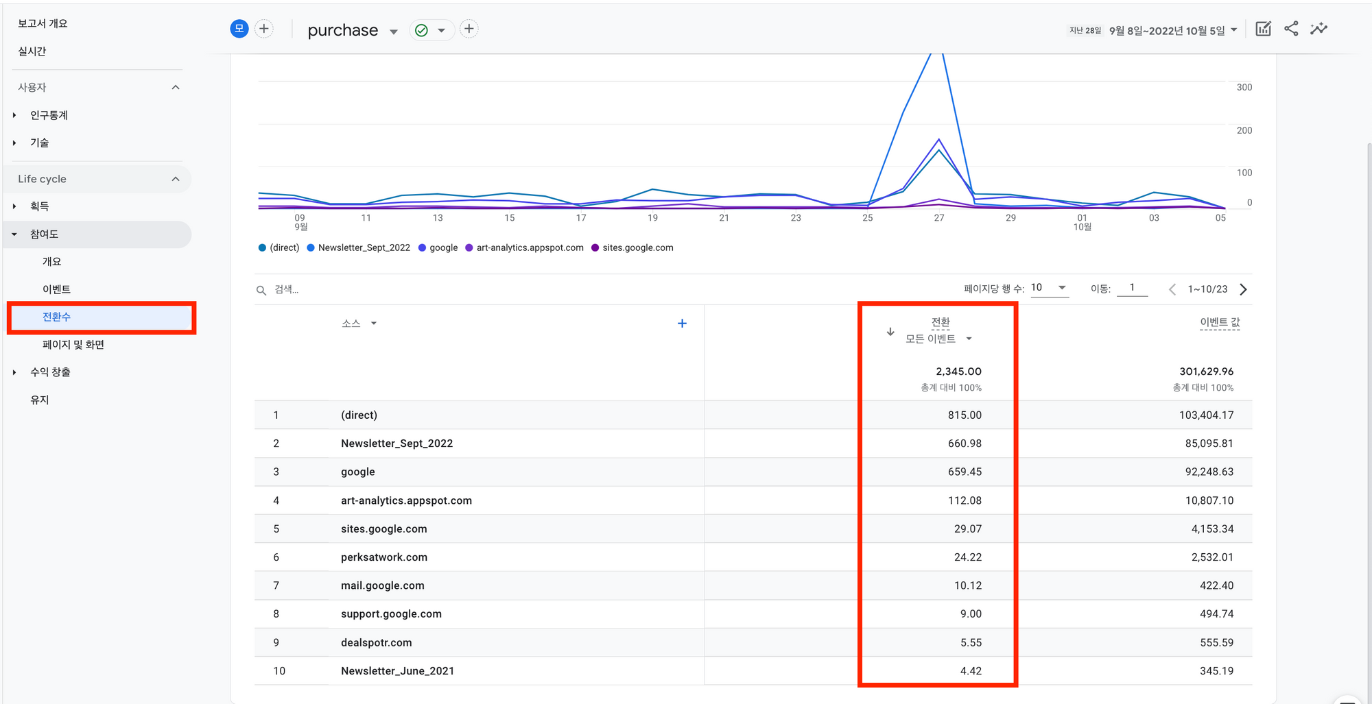Go to next page of table rows
The height and width of the screenshot is (704, 1372).
[1243, 289]
